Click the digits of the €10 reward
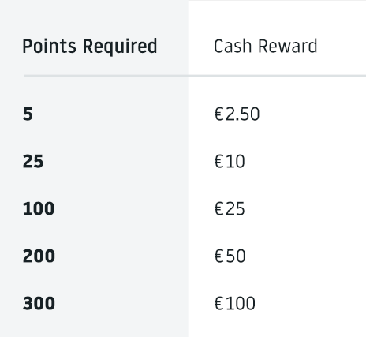366x337 pixels. (235, 162)
